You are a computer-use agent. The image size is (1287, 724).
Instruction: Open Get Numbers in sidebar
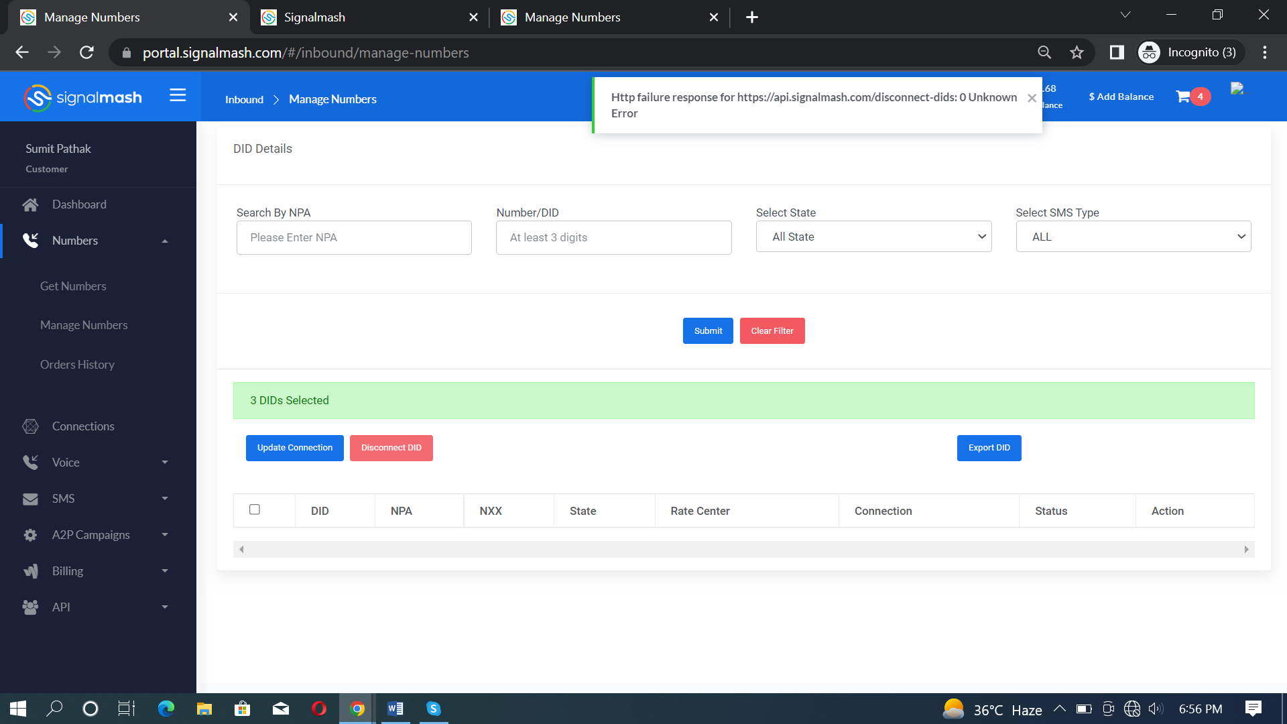pyautogui.click(x=73, y=286)
